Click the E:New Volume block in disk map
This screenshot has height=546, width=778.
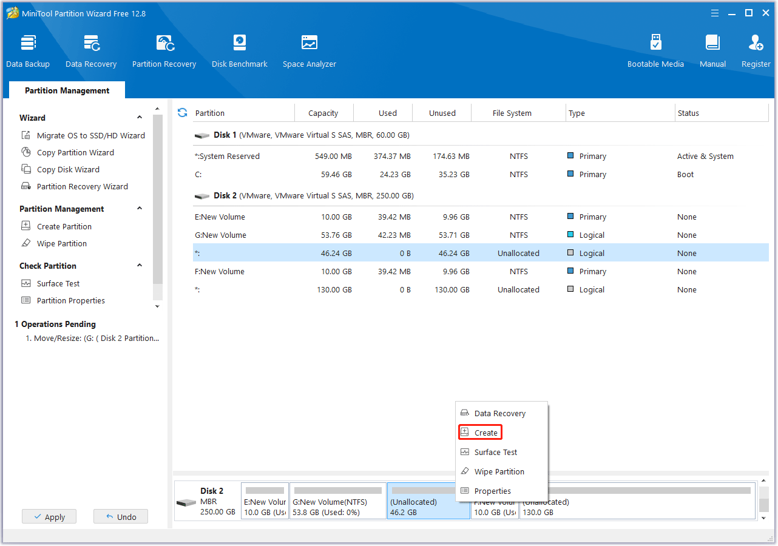click(x=265, y=501)
